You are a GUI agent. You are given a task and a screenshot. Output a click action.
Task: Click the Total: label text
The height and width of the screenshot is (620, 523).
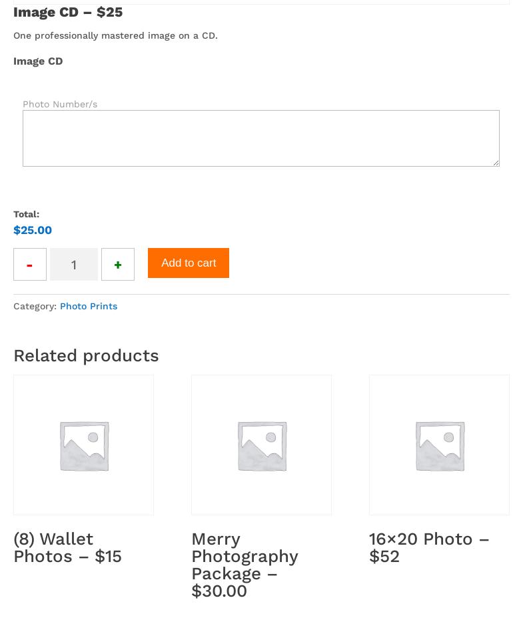(27, 214)
